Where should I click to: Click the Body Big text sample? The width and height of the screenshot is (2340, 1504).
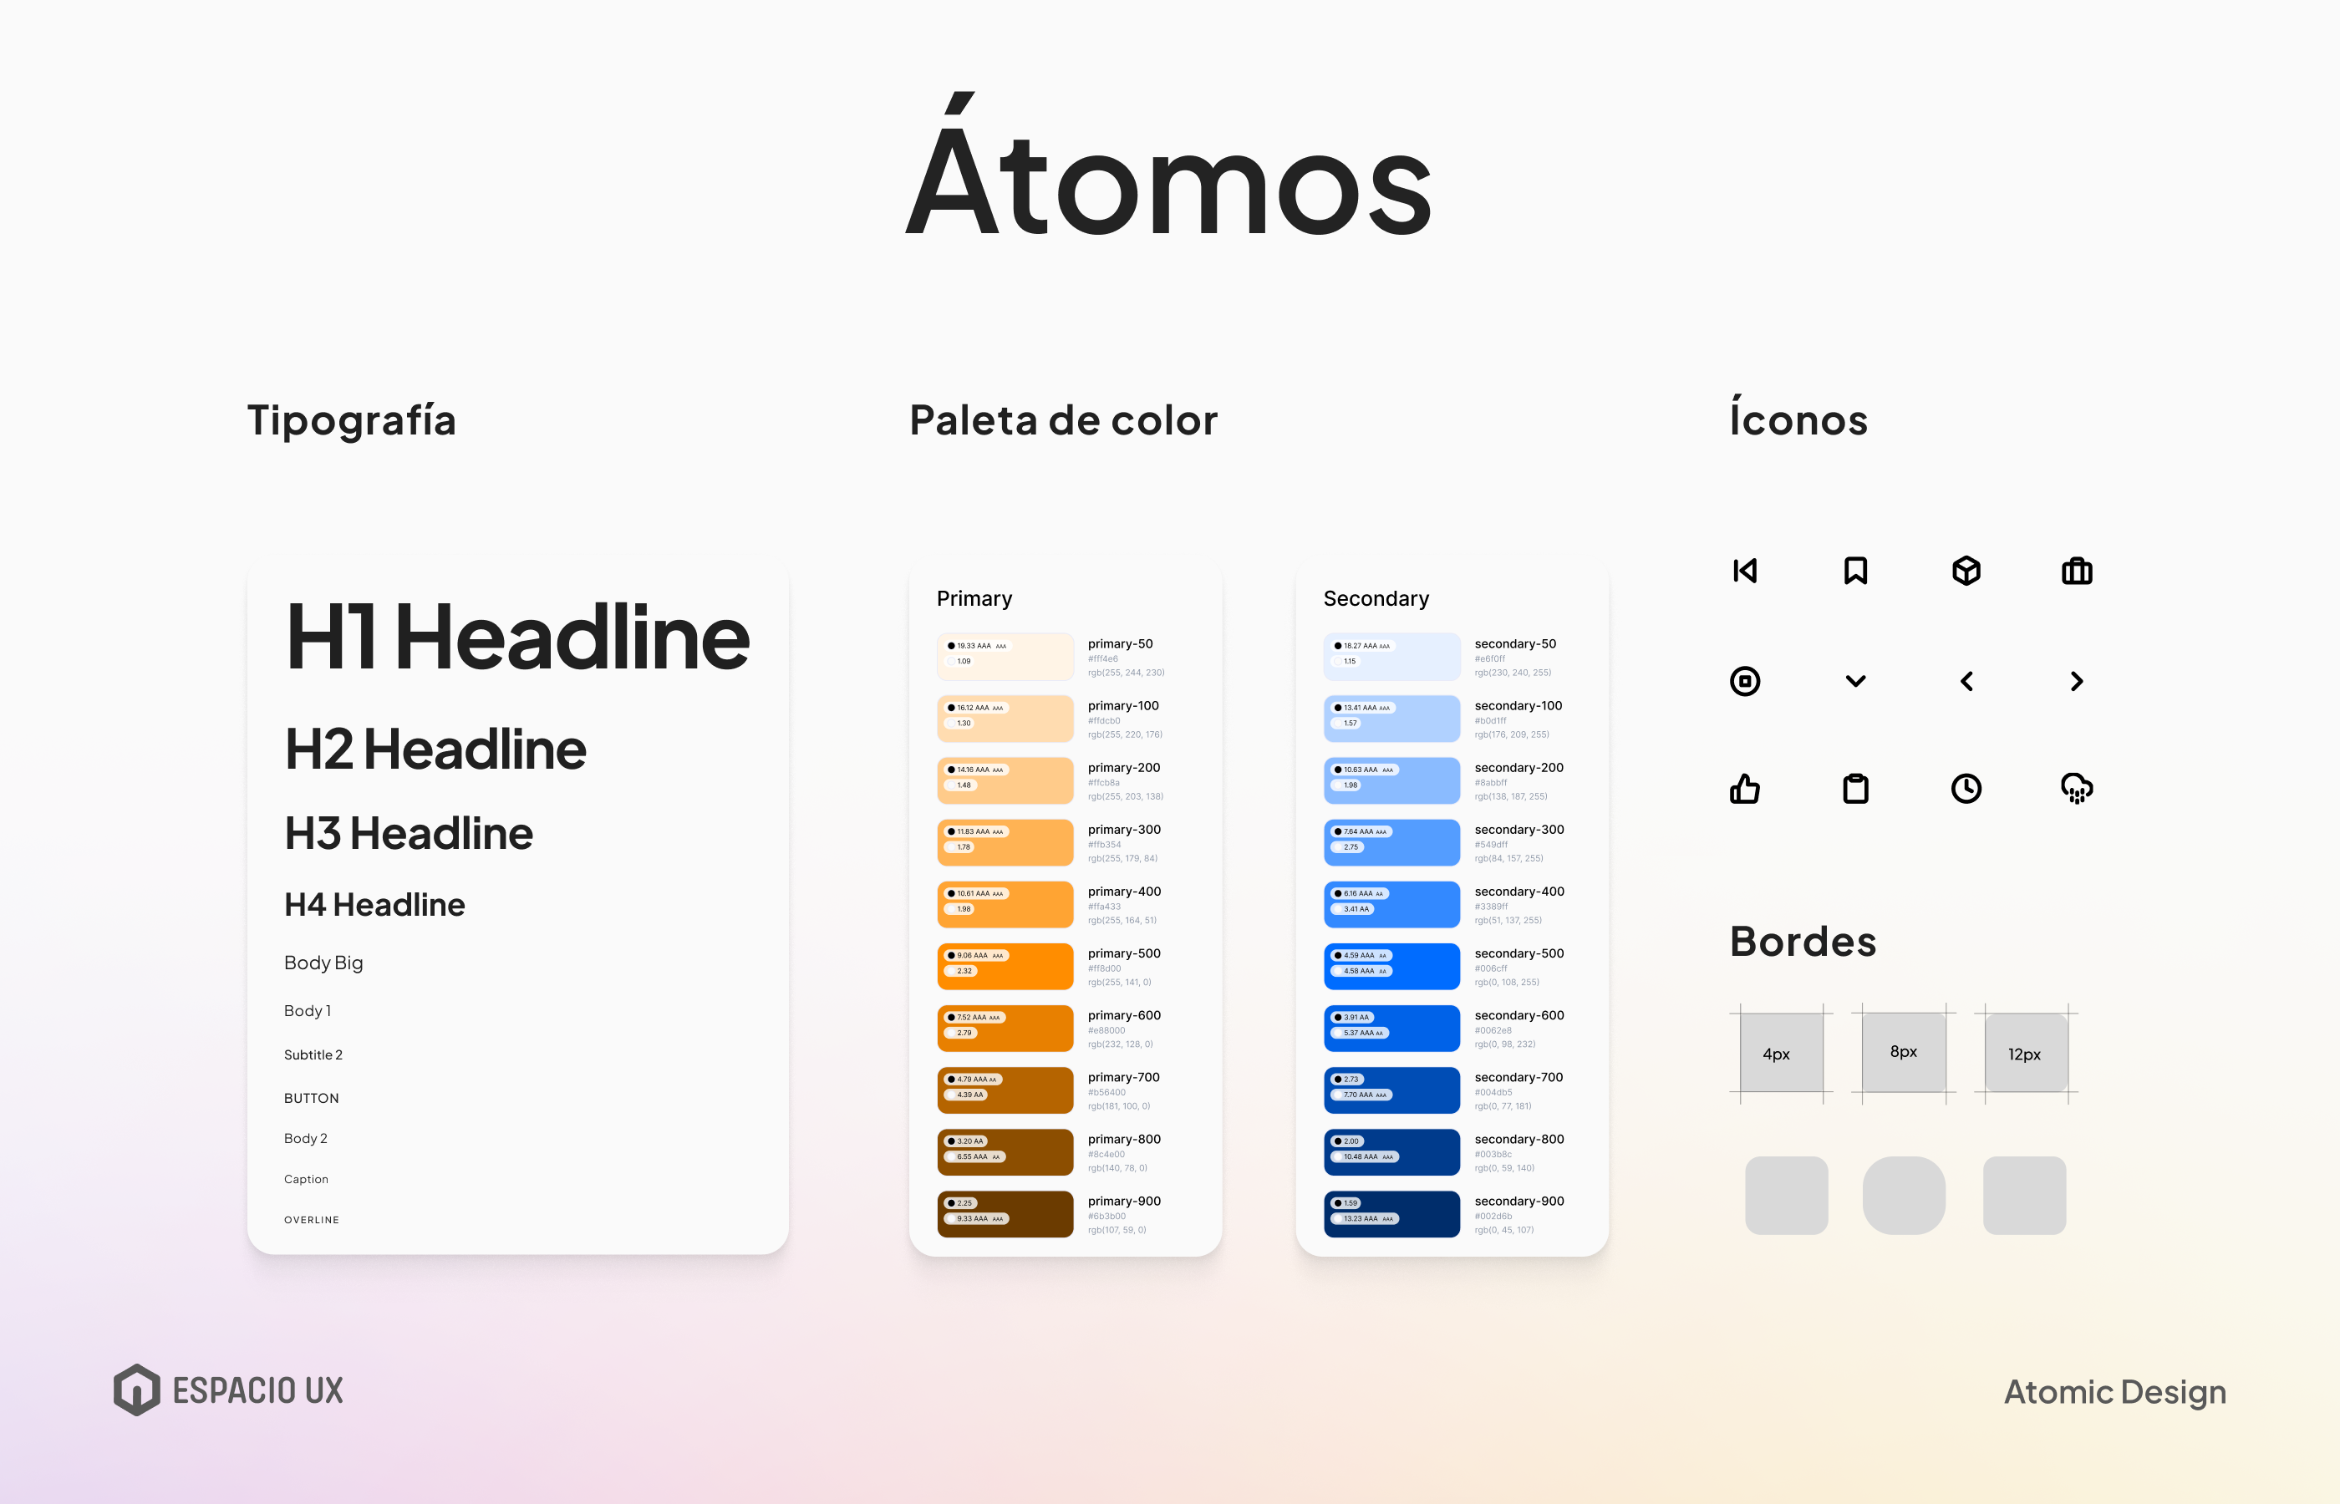323,963
